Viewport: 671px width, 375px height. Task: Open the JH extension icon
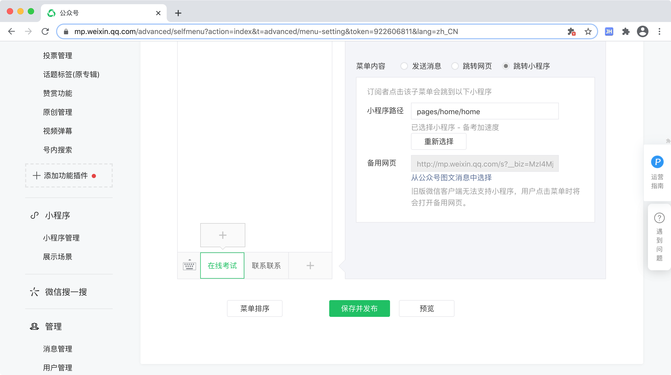click(609, 31)
